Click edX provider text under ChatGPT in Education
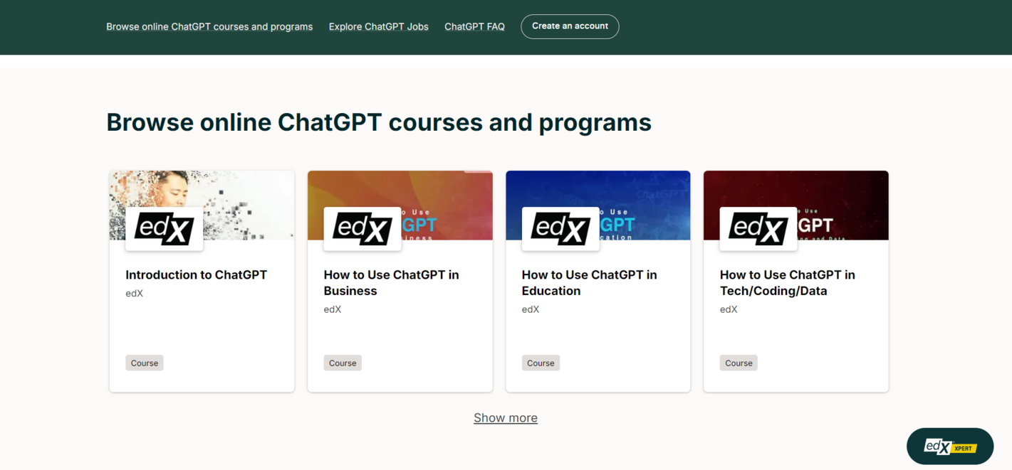 pyautogui.click(x=530, y=310)
